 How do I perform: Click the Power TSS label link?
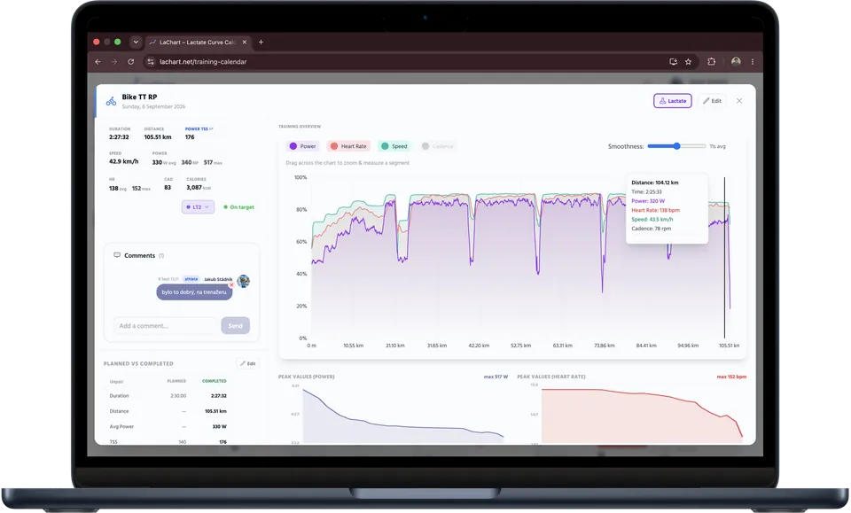coord(199,129)
